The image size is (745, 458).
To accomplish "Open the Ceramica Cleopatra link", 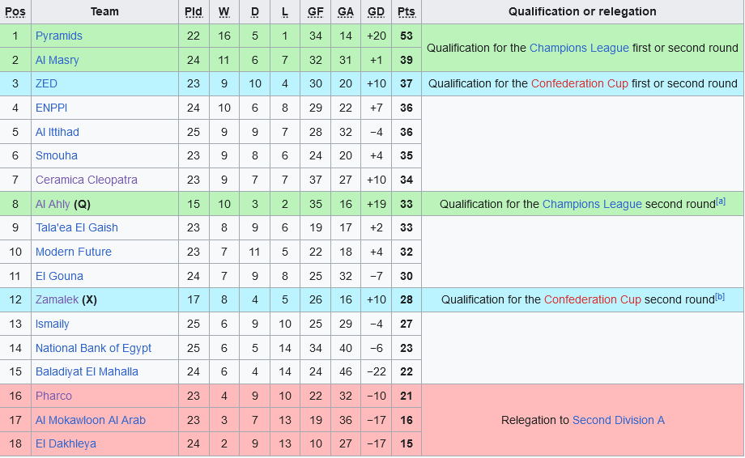I will tap(87, 180).
